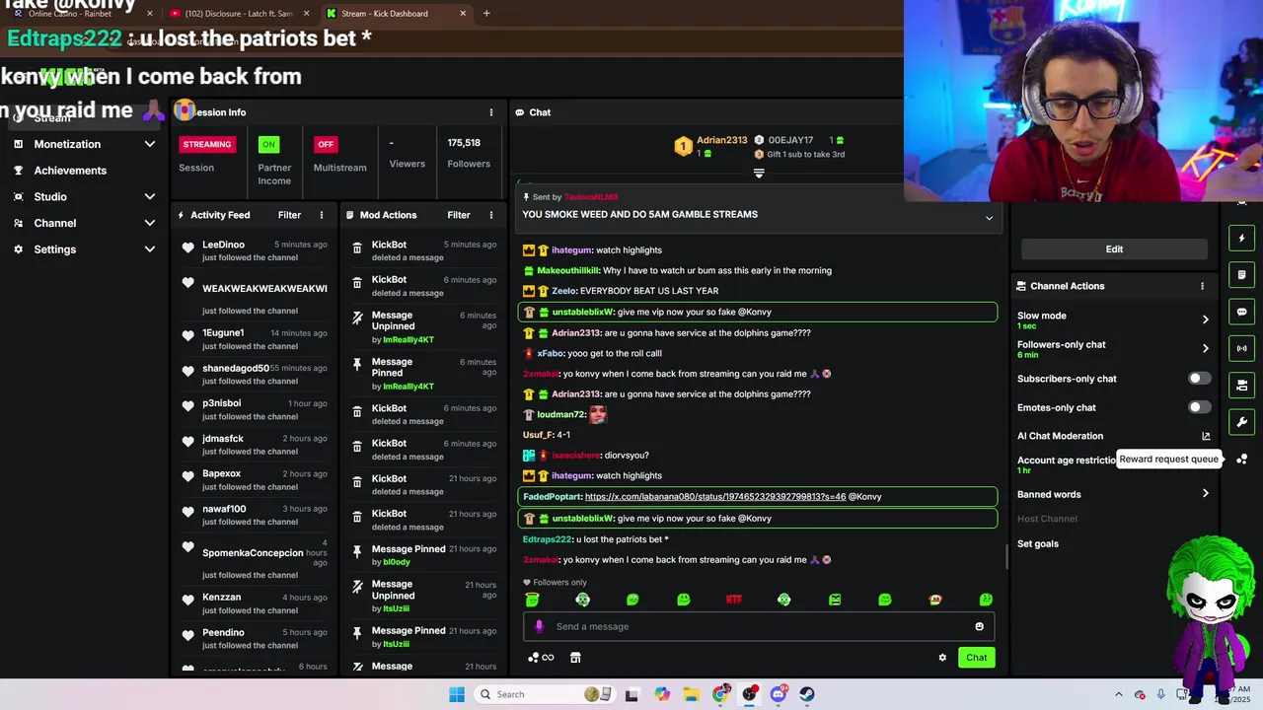1263x710 pixels.
Task: Show hidden system tray icons
Action: click(1121, 694)
